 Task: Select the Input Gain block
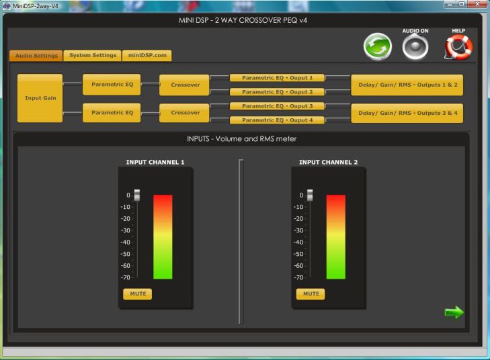[x=40, y=98]
